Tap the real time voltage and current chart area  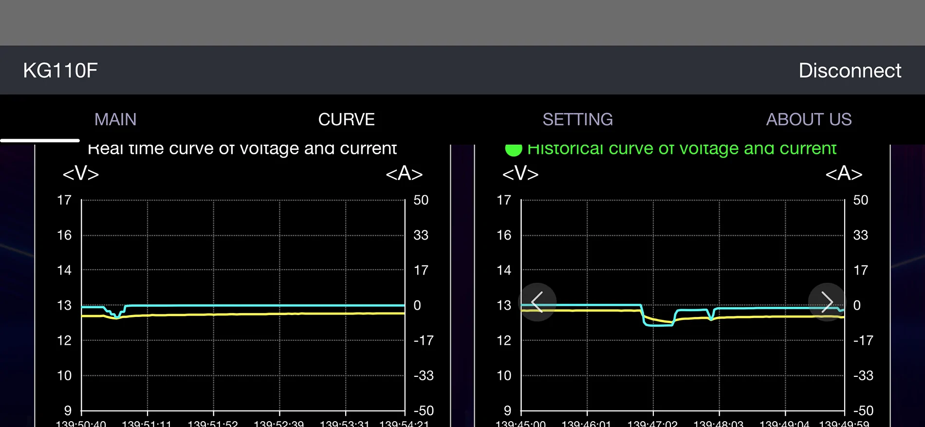click(x=243, y=305)
